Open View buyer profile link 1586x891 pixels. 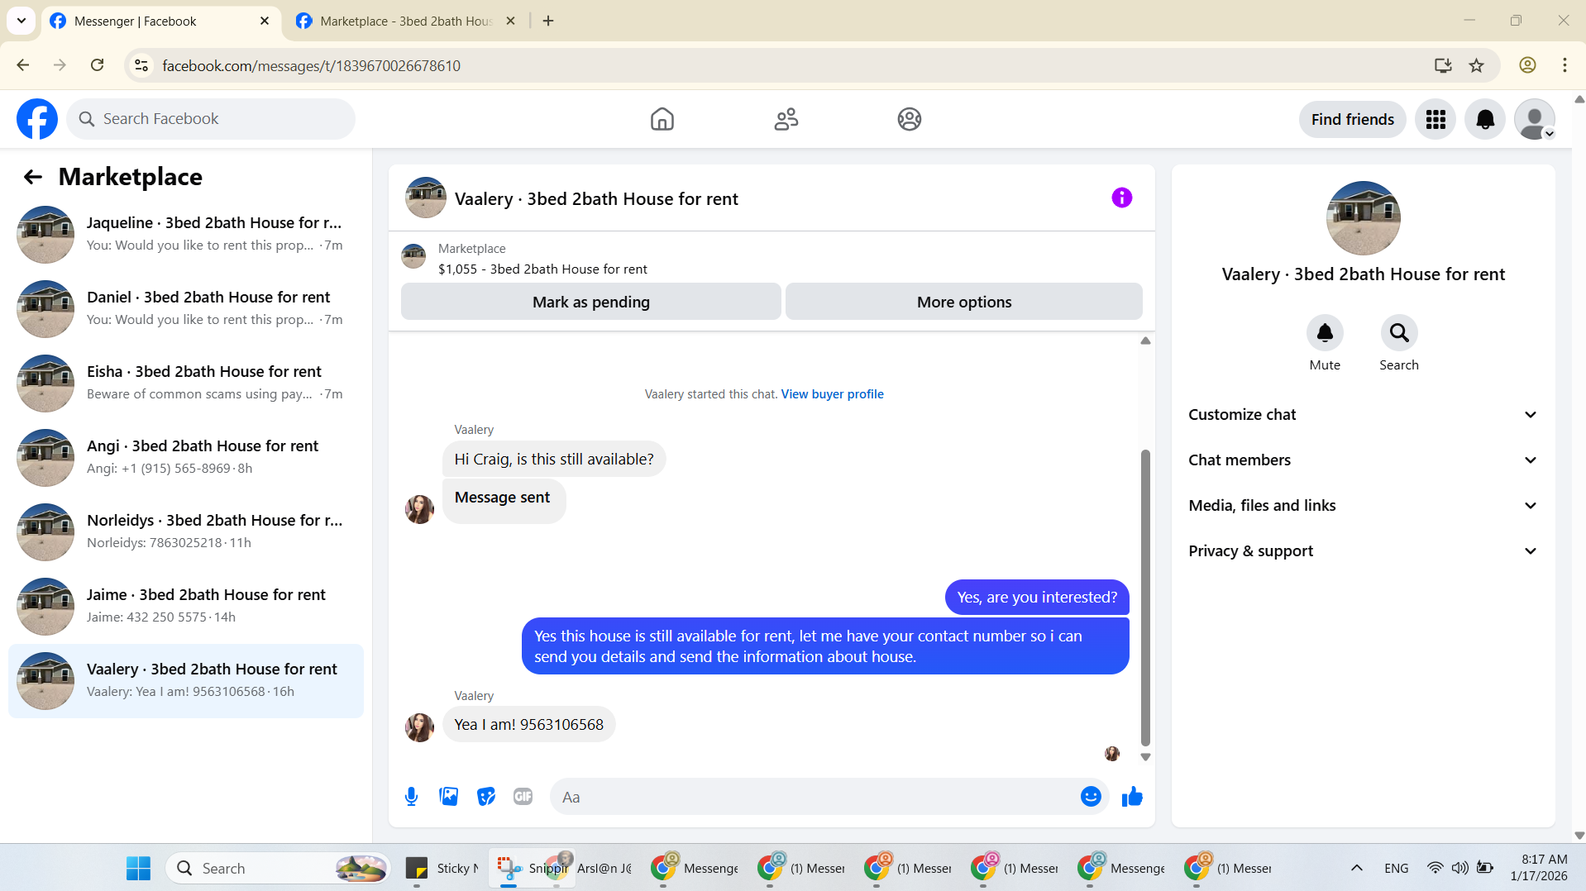click(832, 394)
